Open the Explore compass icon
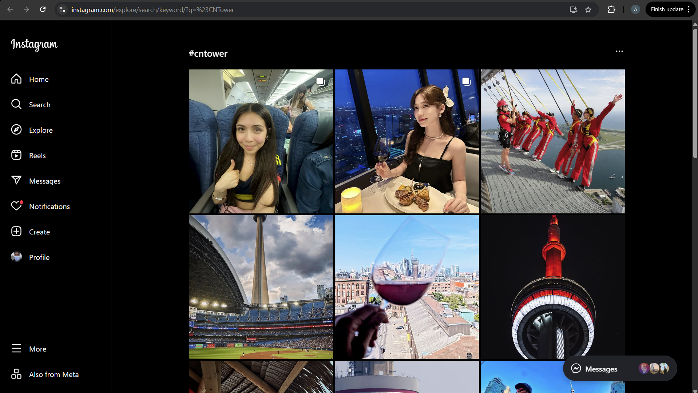 [x=16, y=130]
